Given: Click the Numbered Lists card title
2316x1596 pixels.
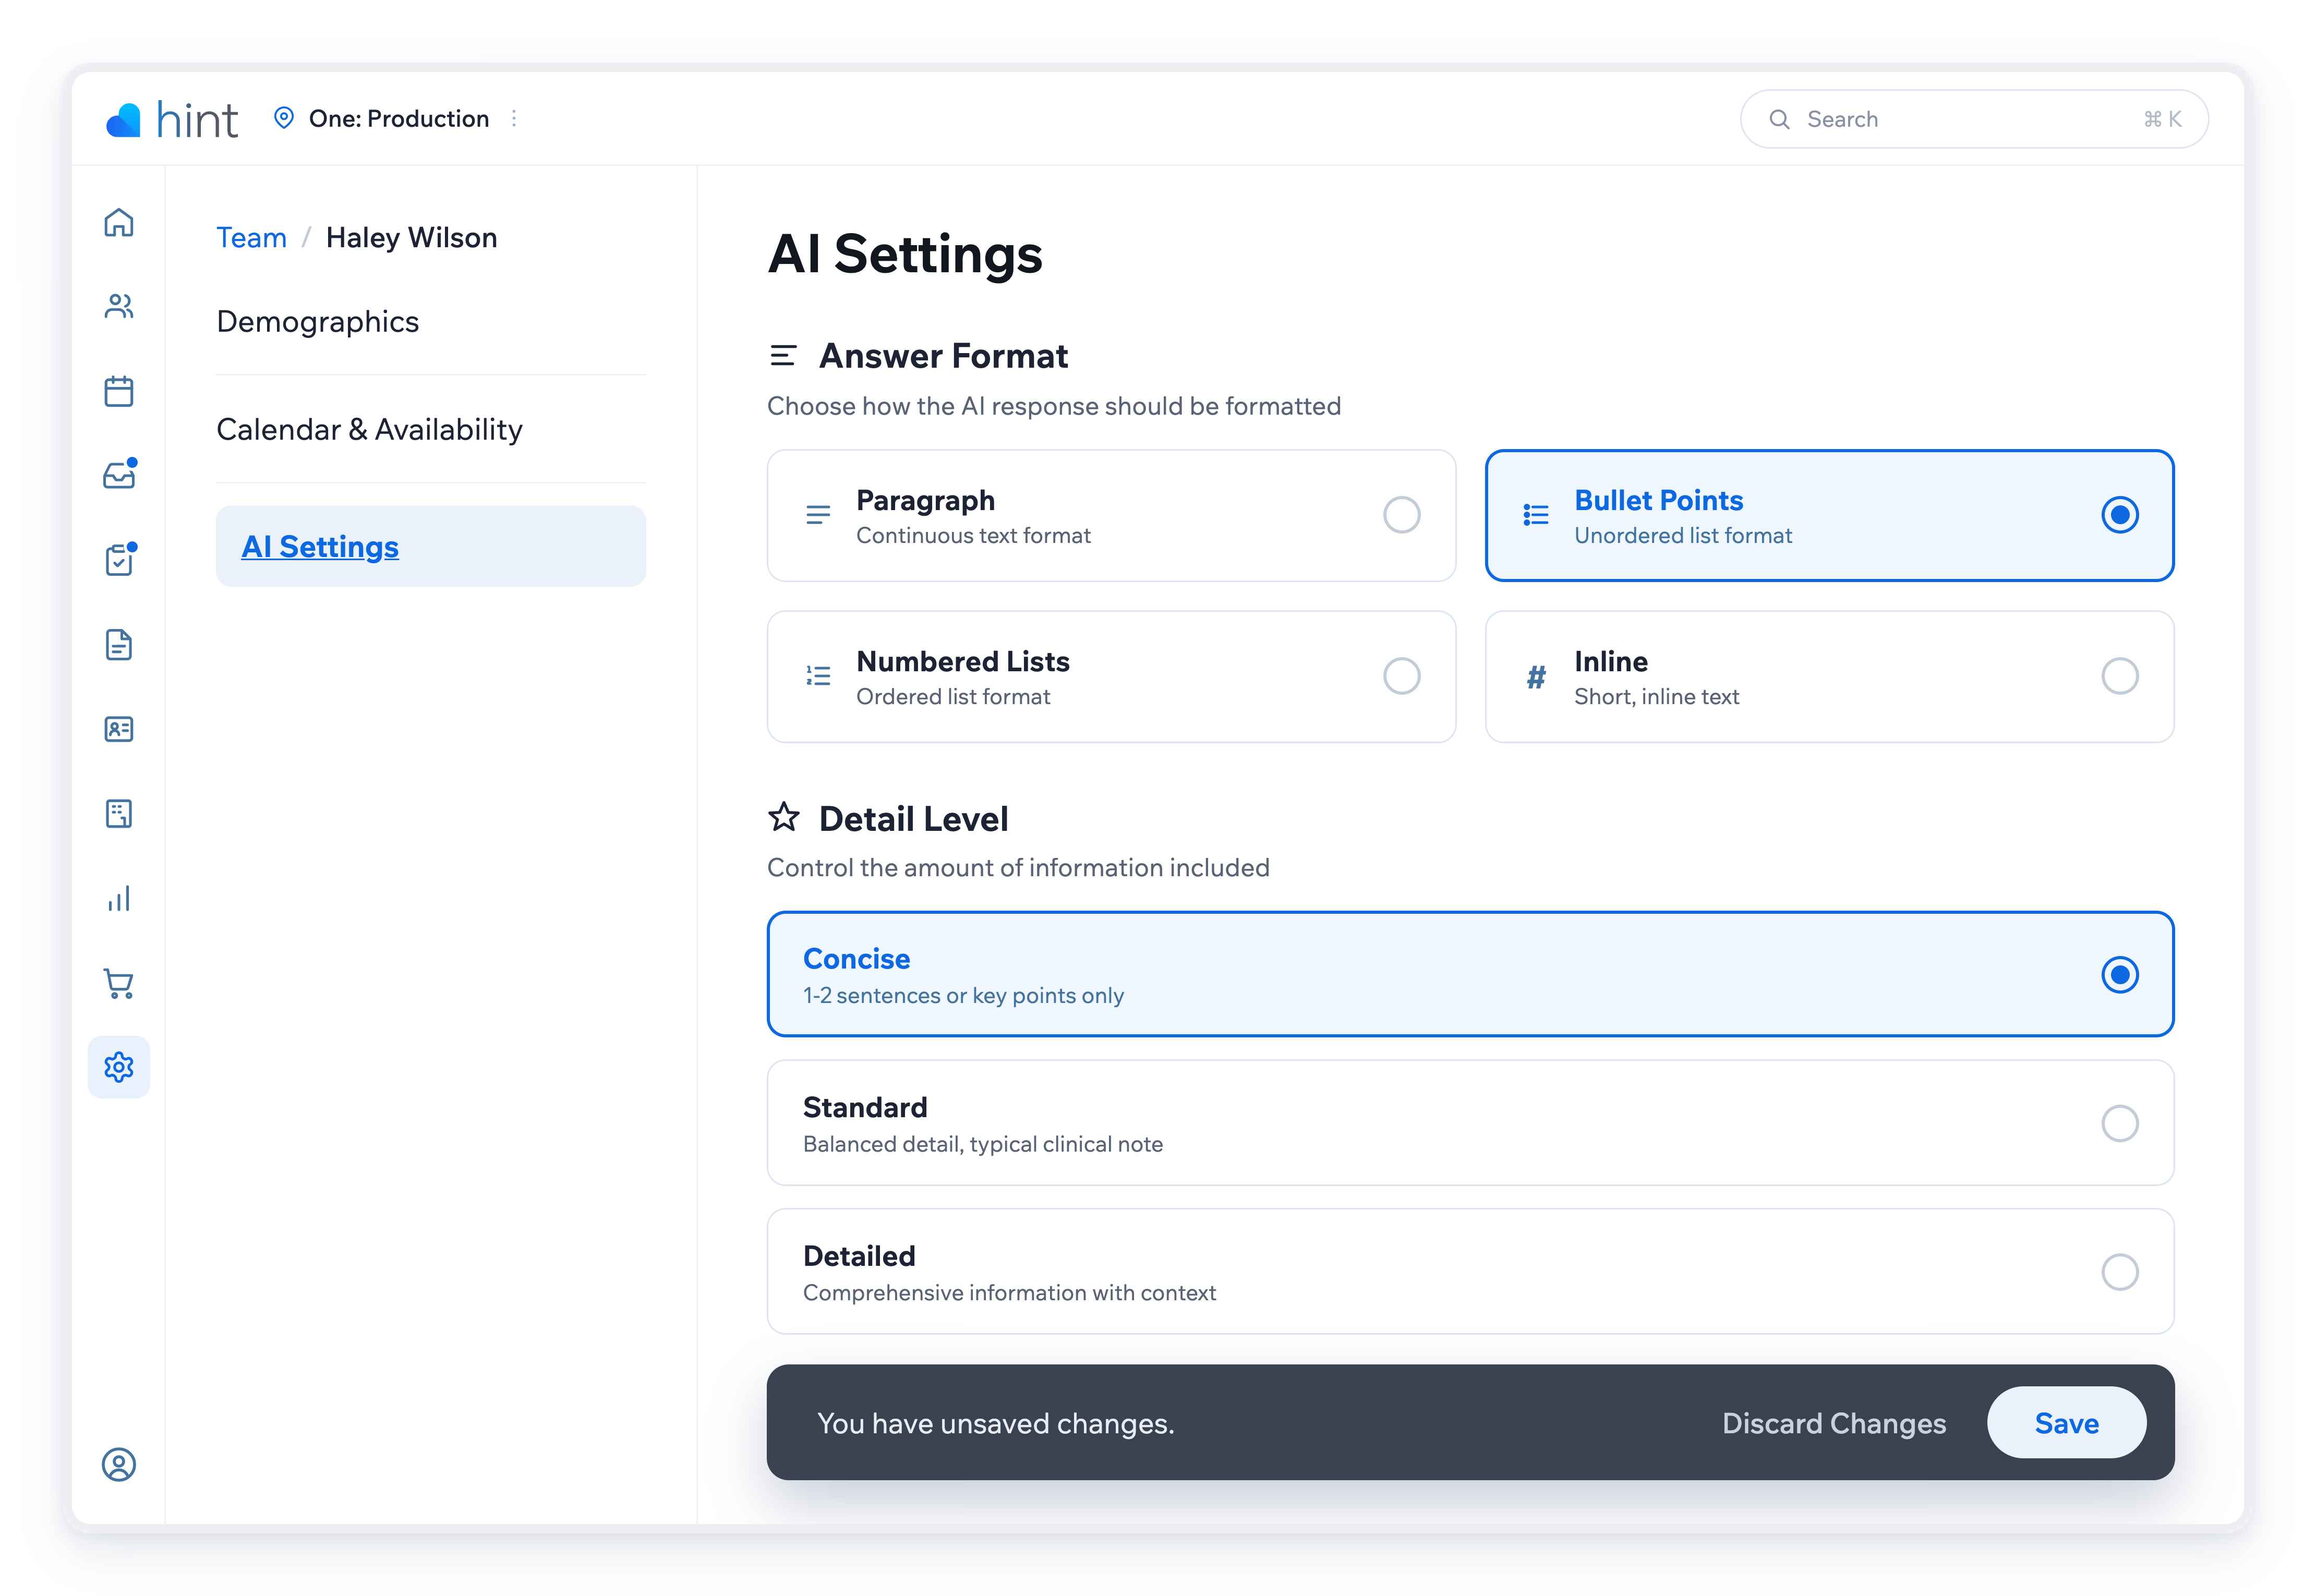Looking at the screenshot, I should pyautogui.click(x=963, y=661).
